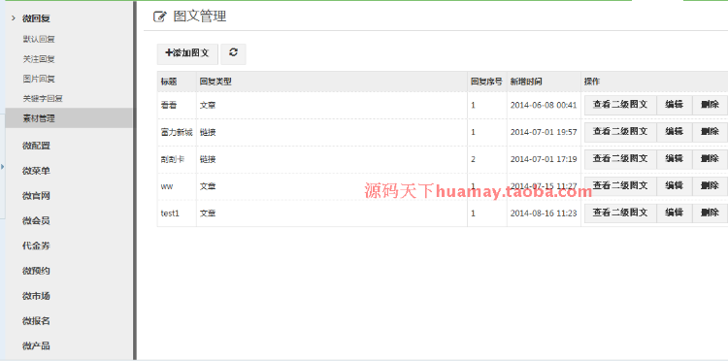Screen dimensions: 728x361
Task: Click the refresh icon button
Action: pyautogui.click(x=233, y=53)
